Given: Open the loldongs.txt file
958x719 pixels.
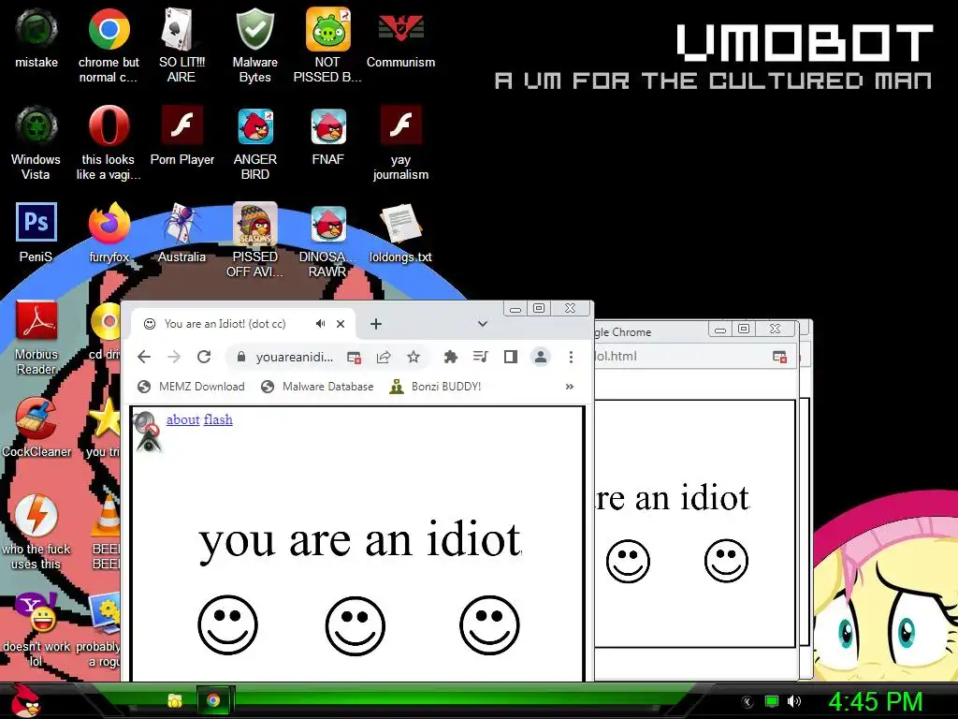Looking at the screenshot, I should [x=400, y=233].
